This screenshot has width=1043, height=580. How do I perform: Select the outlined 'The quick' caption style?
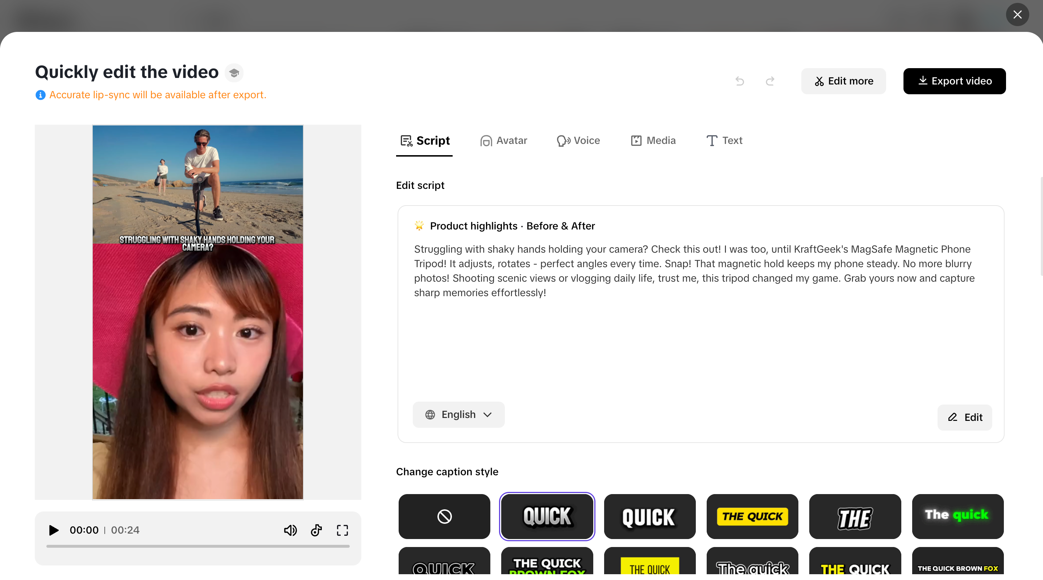coord(752,560)
